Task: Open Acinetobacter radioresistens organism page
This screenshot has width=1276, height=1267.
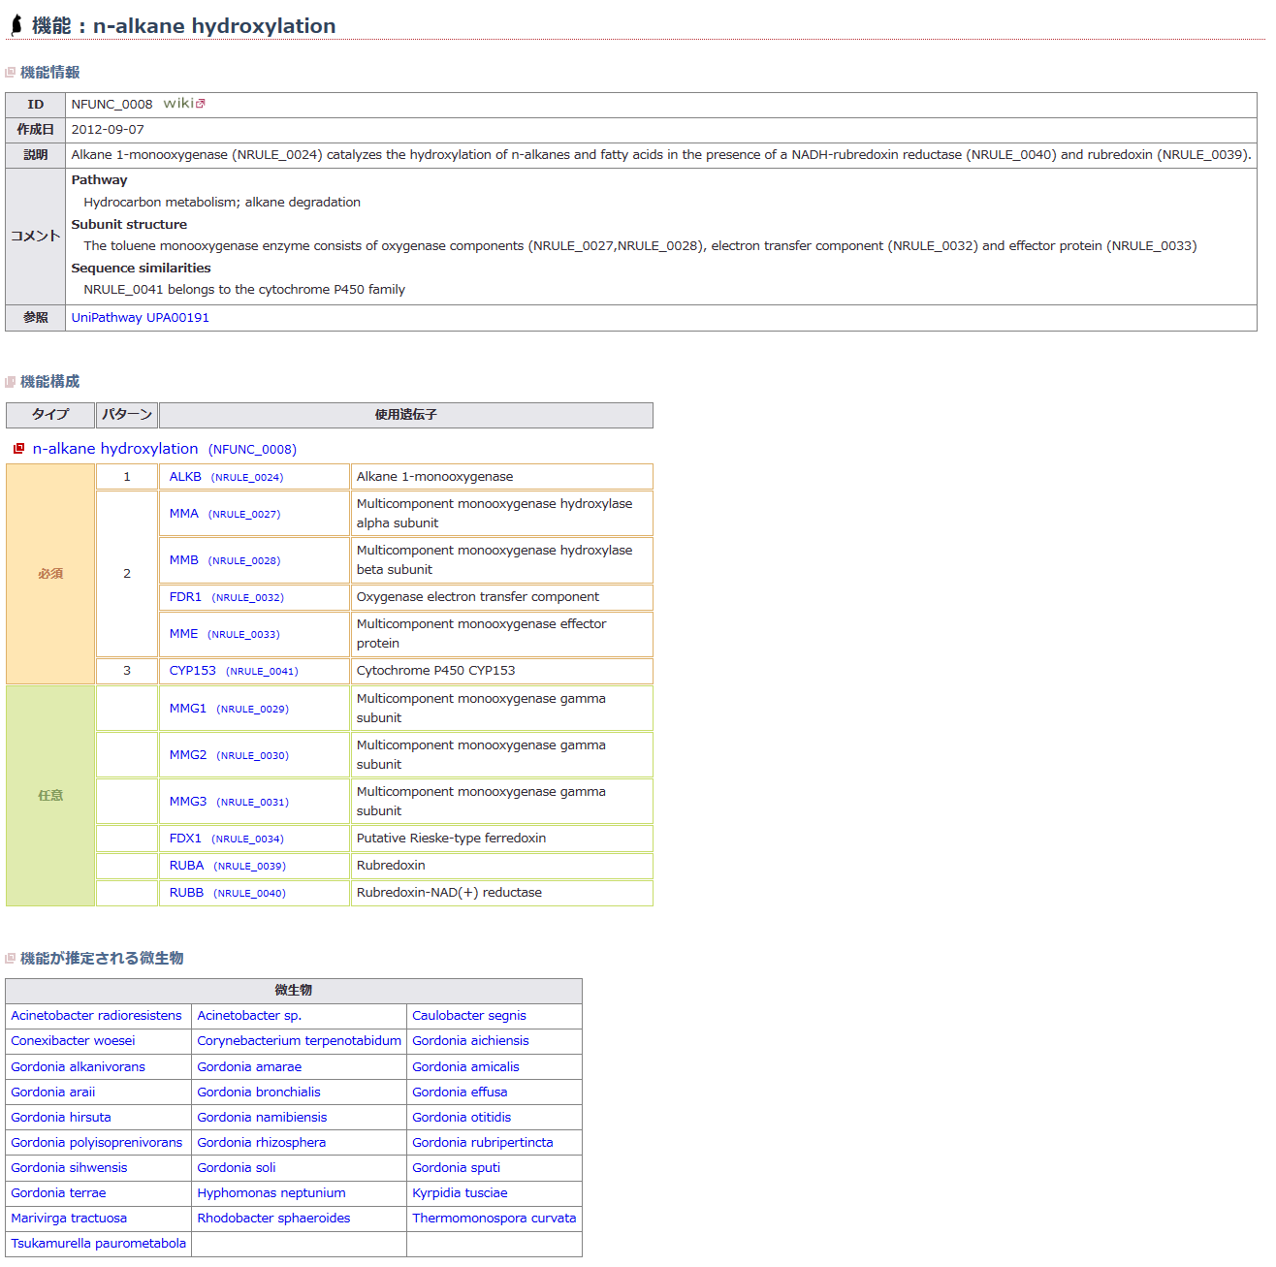Action: [x=96, y=1016]
